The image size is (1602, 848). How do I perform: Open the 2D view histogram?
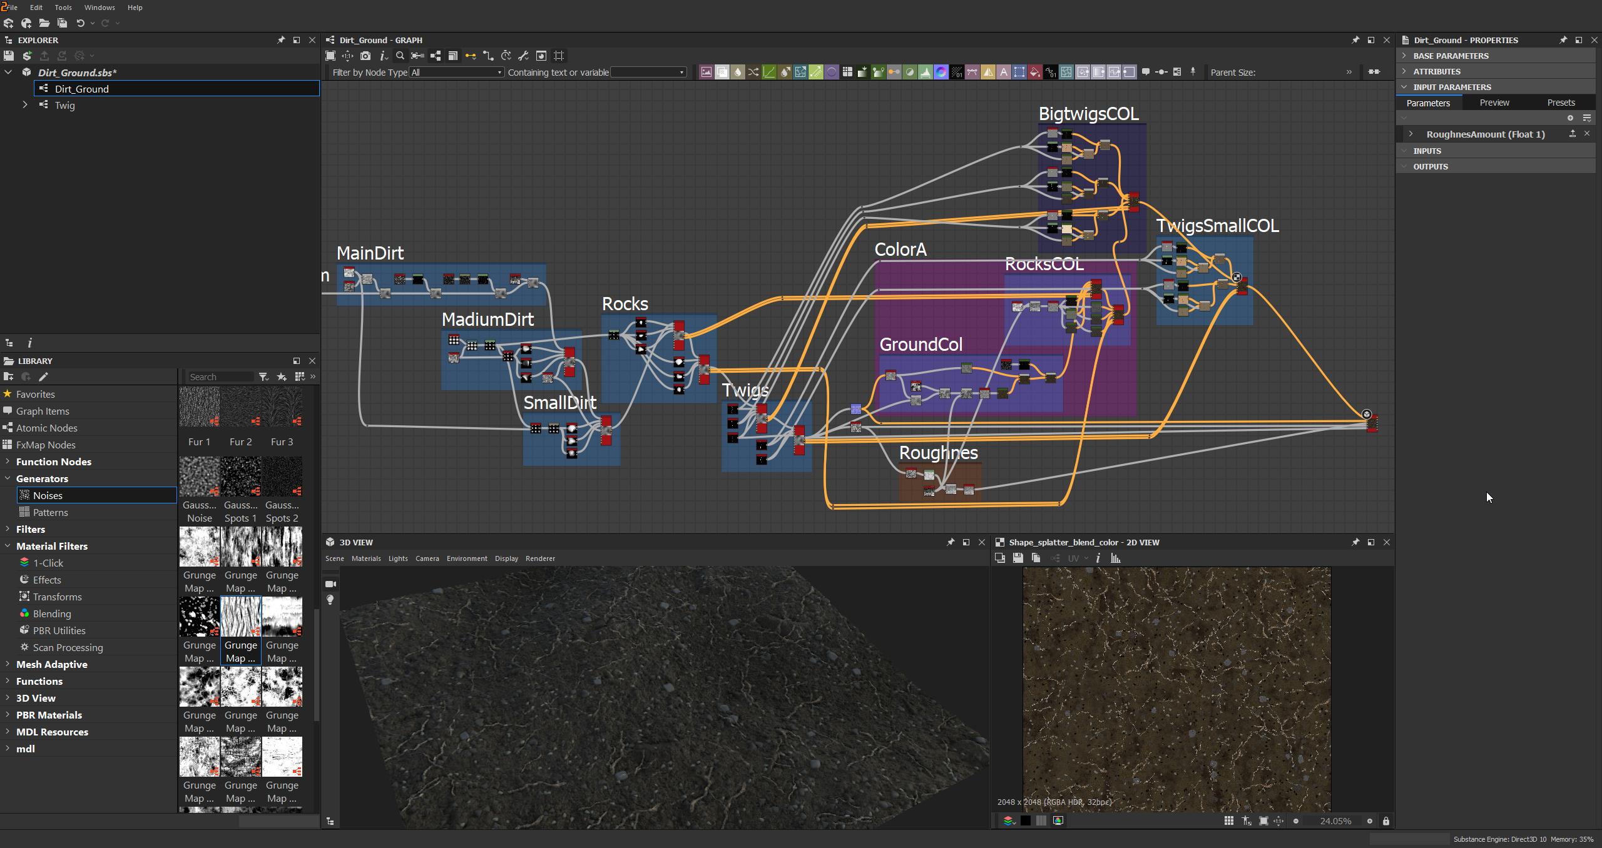(x=1116, y=558)
